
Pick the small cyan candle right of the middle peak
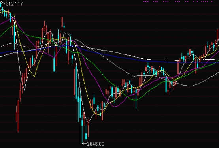coord(64,26)
